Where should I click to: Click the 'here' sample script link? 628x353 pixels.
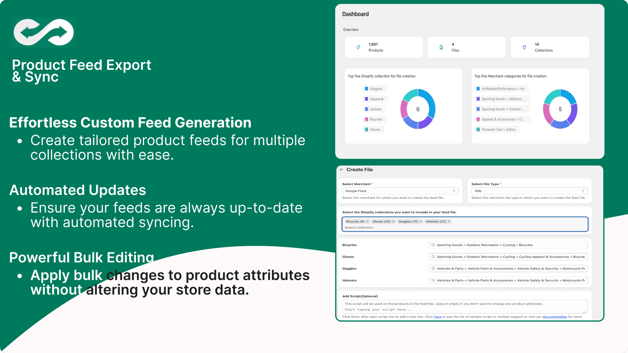438,317
